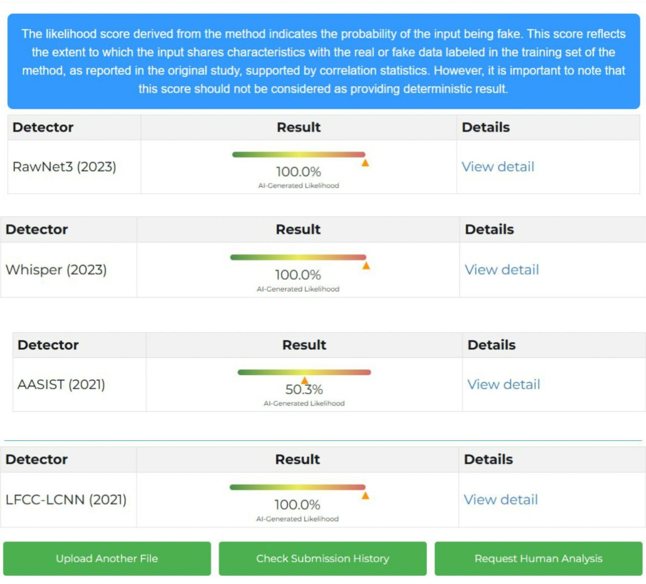646x584 pixels.
Task: Click Check Submission History button
Action: point(323,558)
